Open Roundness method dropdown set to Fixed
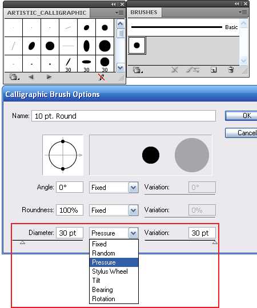Image resolution: width=257 pixels, height=308 pixels. pos(114,210)
